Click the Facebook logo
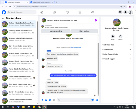The image size is (136, 109). pyautogui.click(x=4, y=12)
